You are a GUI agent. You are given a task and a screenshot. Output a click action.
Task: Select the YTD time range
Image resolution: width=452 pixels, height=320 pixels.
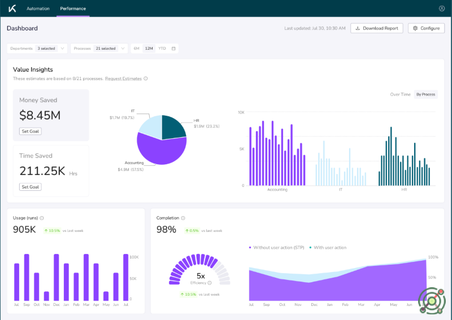pos(162,49)
